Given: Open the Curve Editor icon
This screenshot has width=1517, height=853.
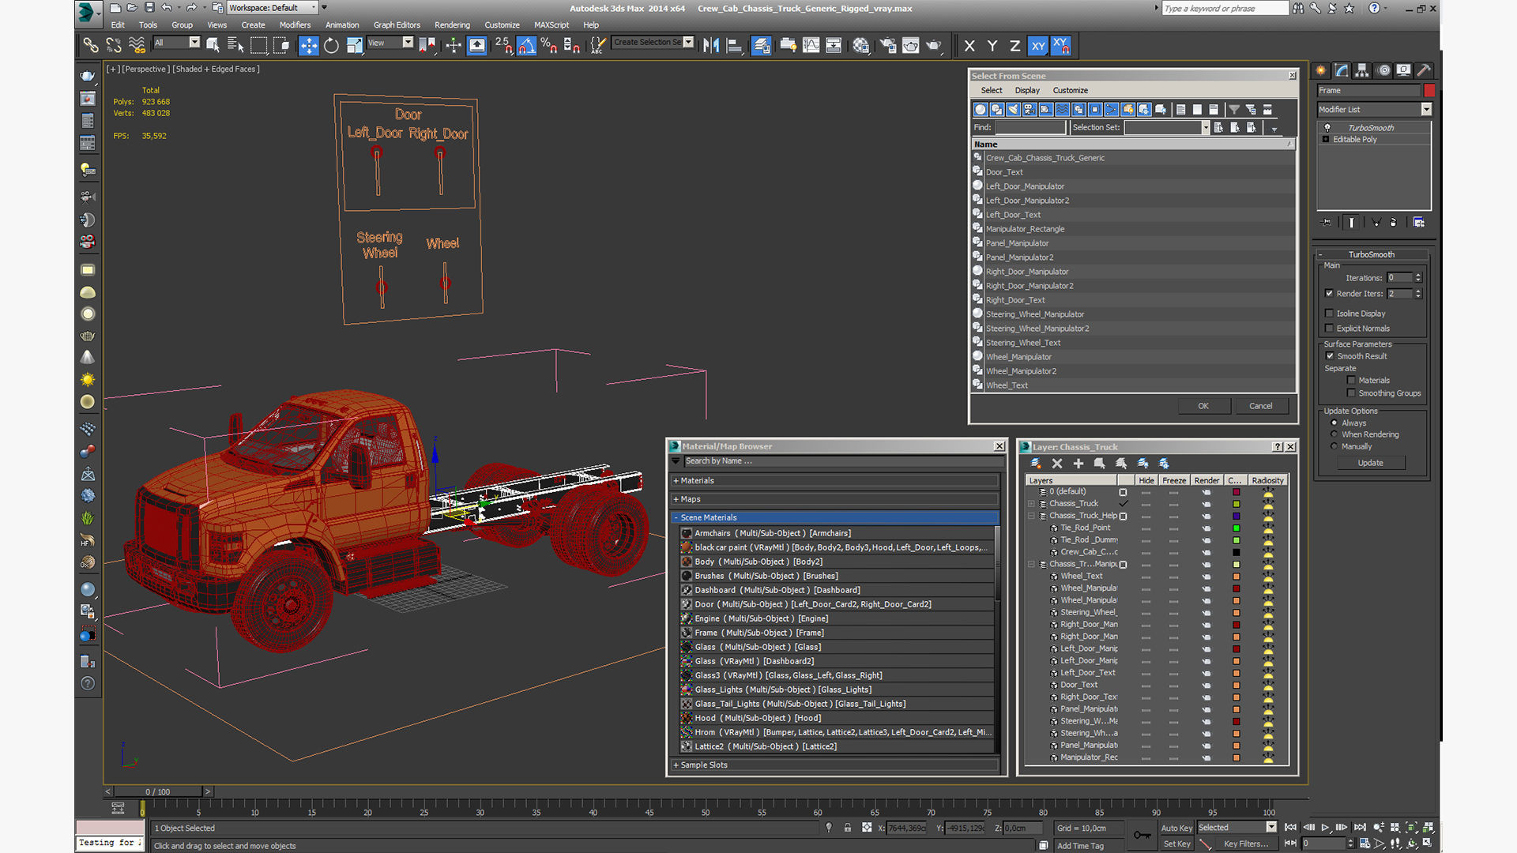Looking at the screenshot, I should 811,46.
